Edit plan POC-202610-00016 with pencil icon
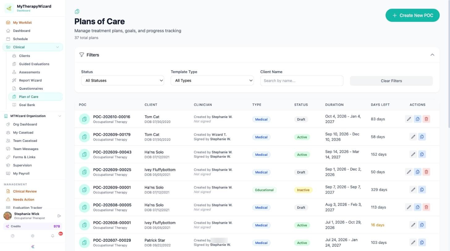Viewport: 450px width, 251px height. coord(409,119)
